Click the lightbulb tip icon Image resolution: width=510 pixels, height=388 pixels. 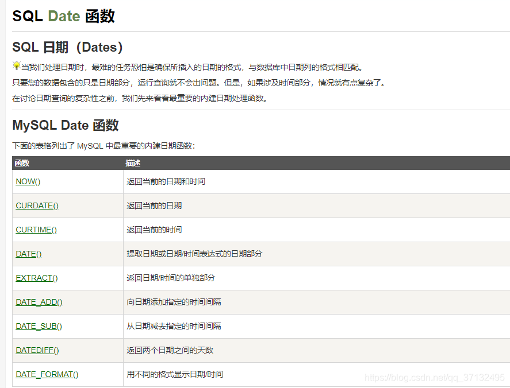pos(16,65)
